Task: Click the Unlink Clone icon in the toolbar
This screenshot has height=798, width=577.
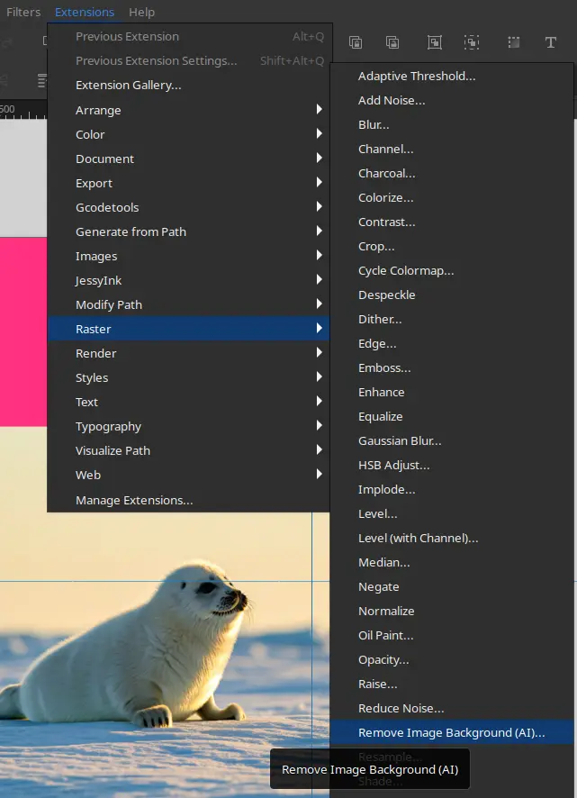Action: [x=392, y=42]
